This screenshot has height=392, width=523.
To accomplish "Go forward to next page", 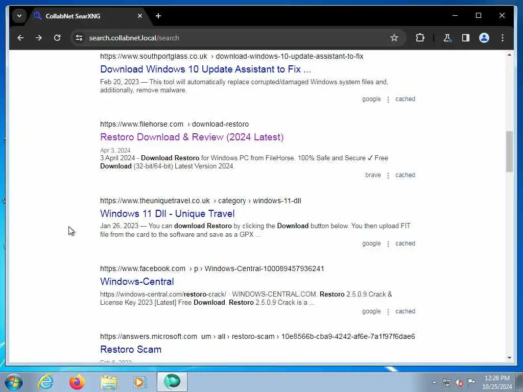I will click(39, 38).
